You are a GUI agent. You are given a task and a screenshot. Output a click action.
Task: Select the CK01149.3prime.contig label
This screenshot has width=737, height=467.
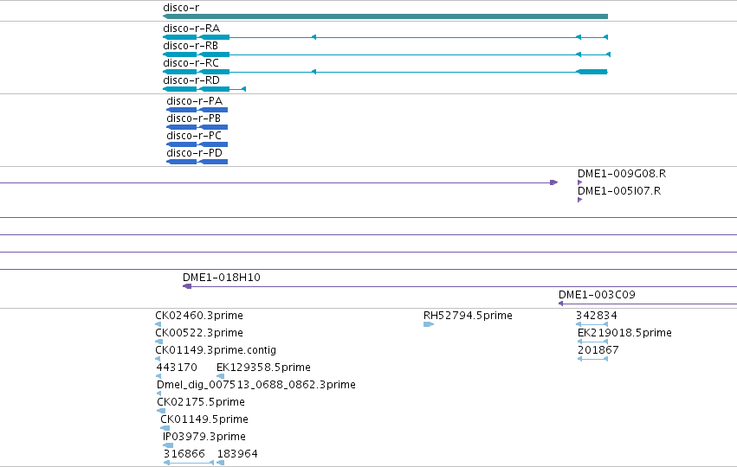[216, 350]
